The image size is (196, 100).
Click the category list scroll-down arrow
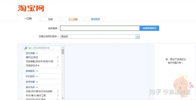pyautogui.click(x=63, y=98)
